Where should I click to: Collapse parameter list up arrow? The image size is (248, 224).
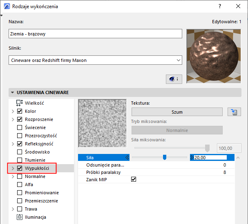coord(238,158)
